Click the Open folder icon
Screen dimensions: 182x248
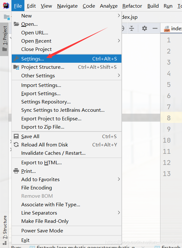[16, 24]
